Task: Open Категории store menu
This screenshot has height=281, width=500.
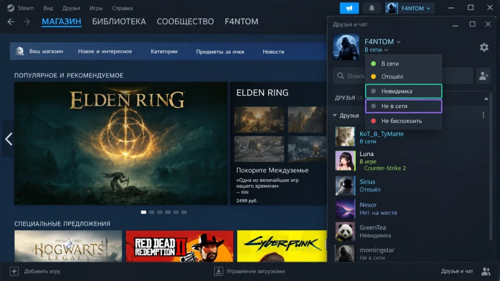Action: (164, 51)
